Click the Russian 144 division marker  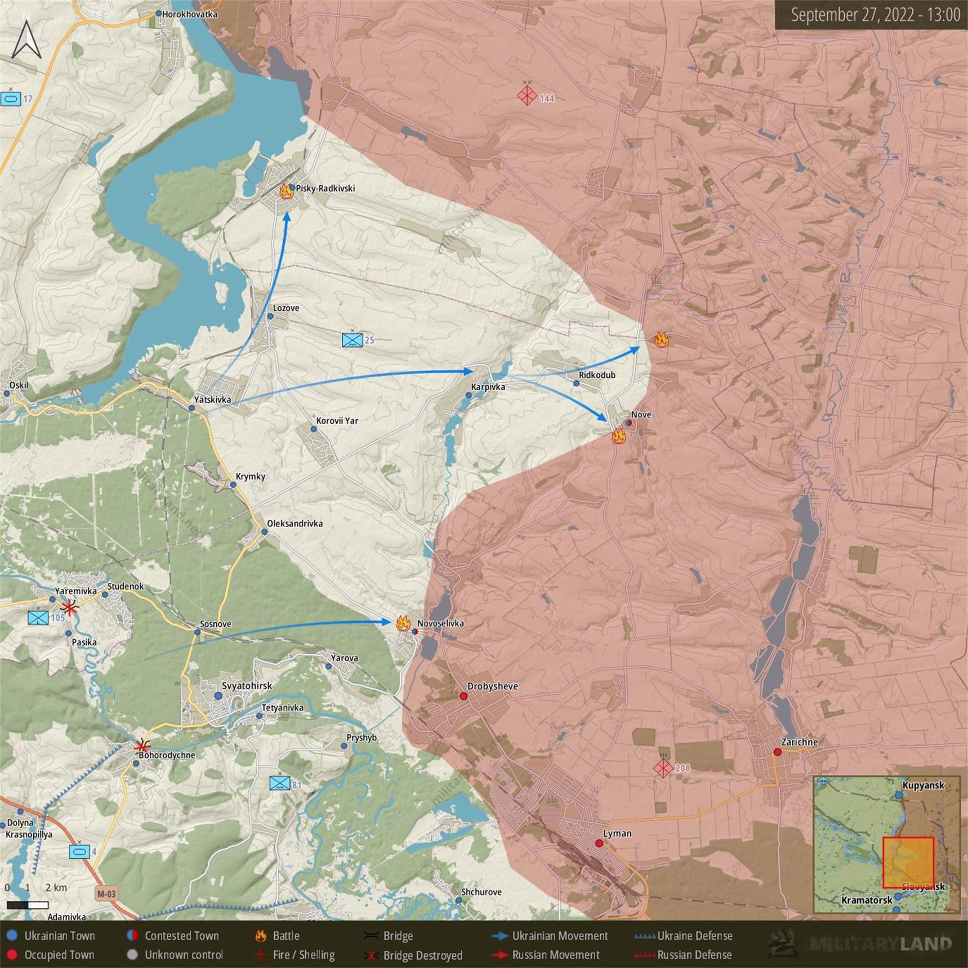coord(527,96)
